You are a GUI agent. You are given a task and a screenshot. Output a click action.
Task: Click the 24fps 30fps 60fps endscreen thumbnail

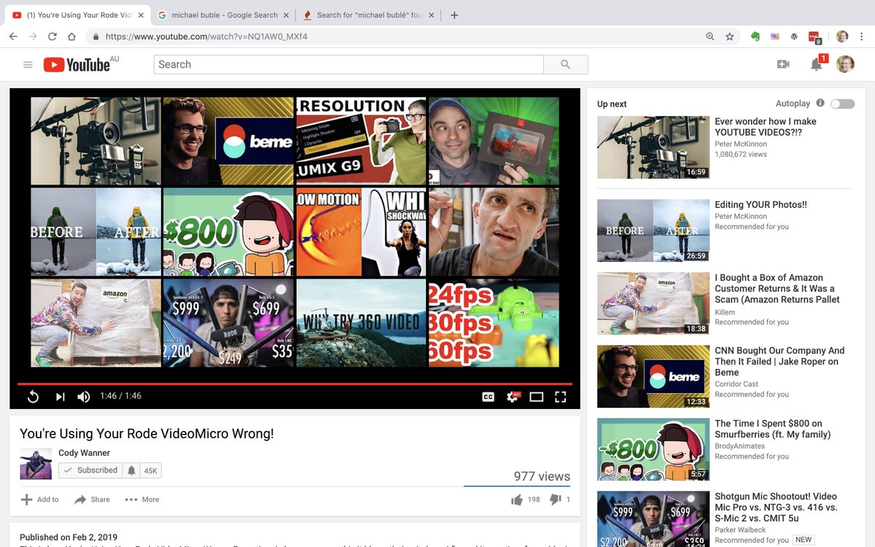pyautogui.click(x=494, y=323)
